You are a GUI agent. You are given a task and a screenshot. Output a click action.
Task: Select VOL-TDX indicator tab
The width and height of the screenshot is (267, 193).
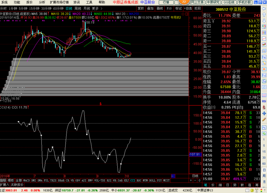pyautogui.click(x=100, y=180)
